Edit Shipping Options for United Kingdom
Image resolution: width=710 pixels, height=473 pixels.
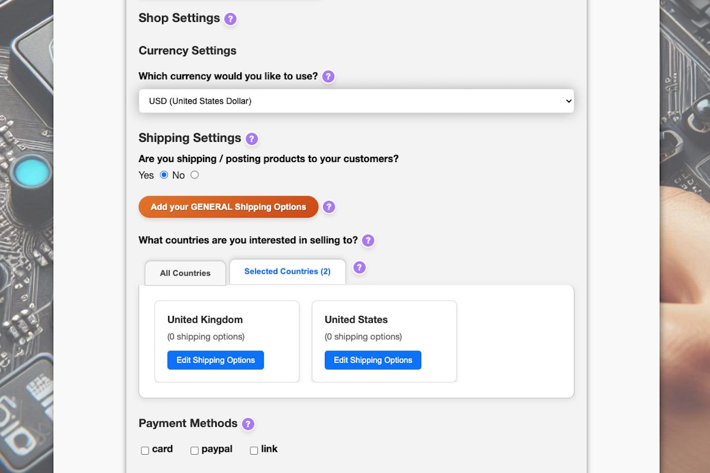coord(215,359)
